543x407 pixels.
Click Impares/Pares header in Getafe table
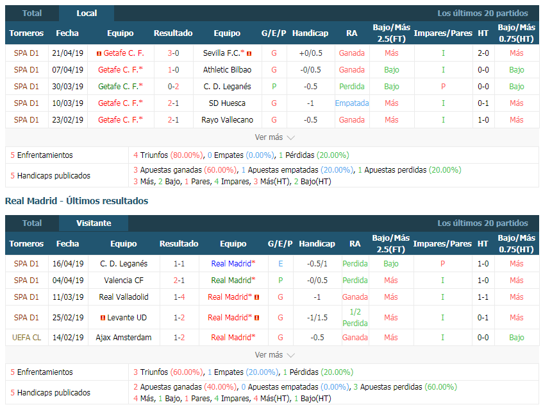point(443,33)
